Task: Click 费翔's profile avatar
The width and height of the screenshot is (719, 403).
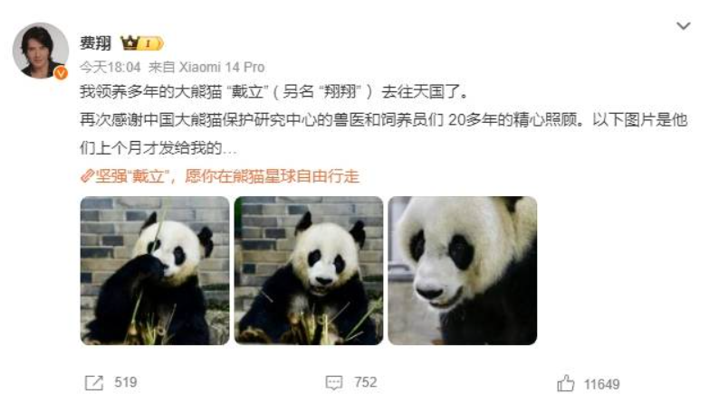Action: [x=41, y=51]
